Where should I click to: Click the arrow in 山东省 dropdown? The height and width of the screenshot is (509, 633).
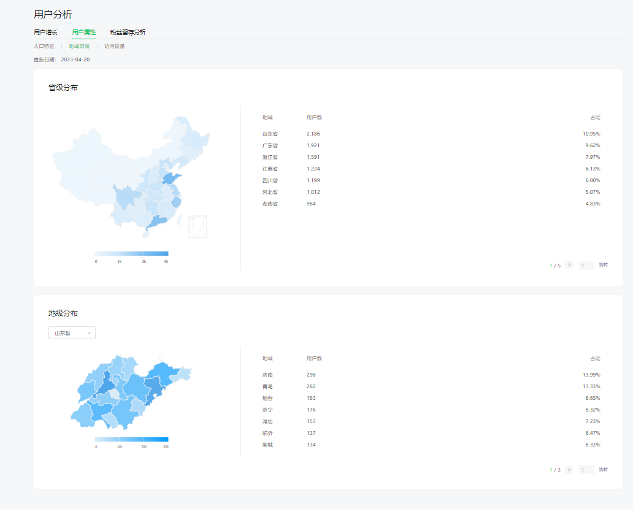[x=90, y=333]
